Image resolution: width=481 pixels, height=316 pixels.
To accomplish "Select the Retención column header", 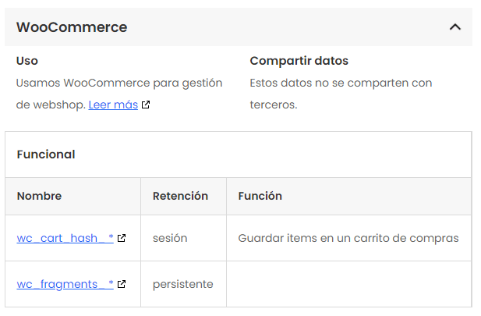I will (180, 196).
